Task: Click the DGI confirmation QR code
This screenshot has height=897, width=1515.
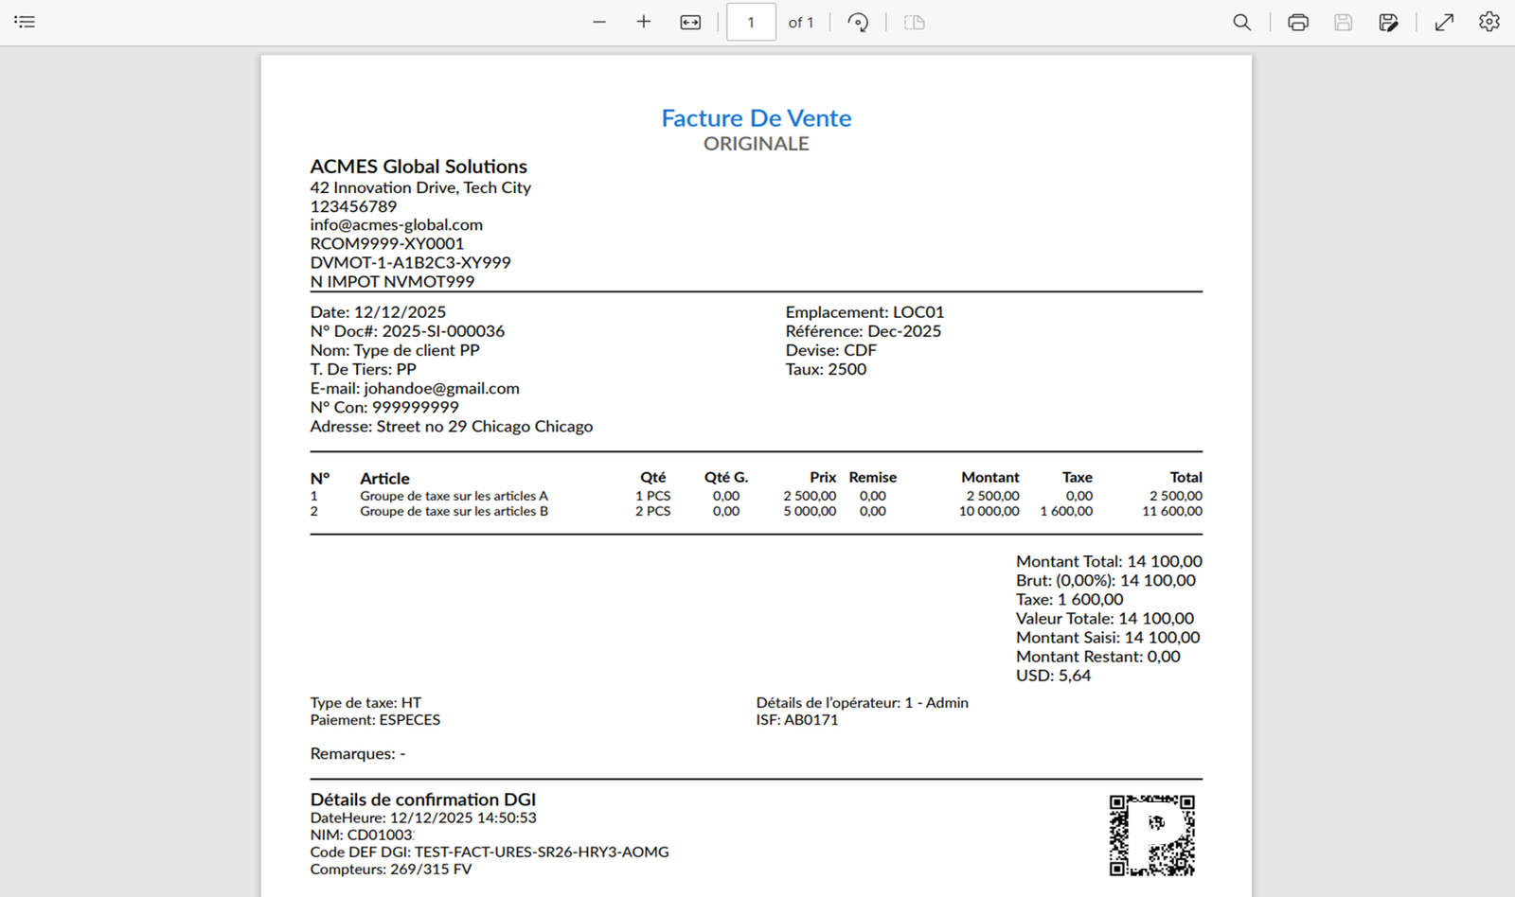Action: tap(1151, 835)
